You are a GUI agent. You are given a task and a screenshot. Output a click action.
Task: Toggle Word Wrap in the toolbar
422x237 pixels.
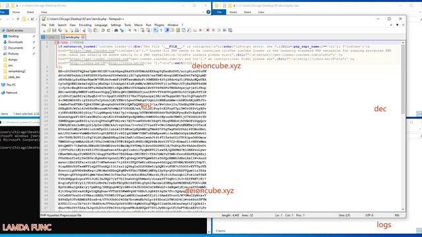coord(156,30)
